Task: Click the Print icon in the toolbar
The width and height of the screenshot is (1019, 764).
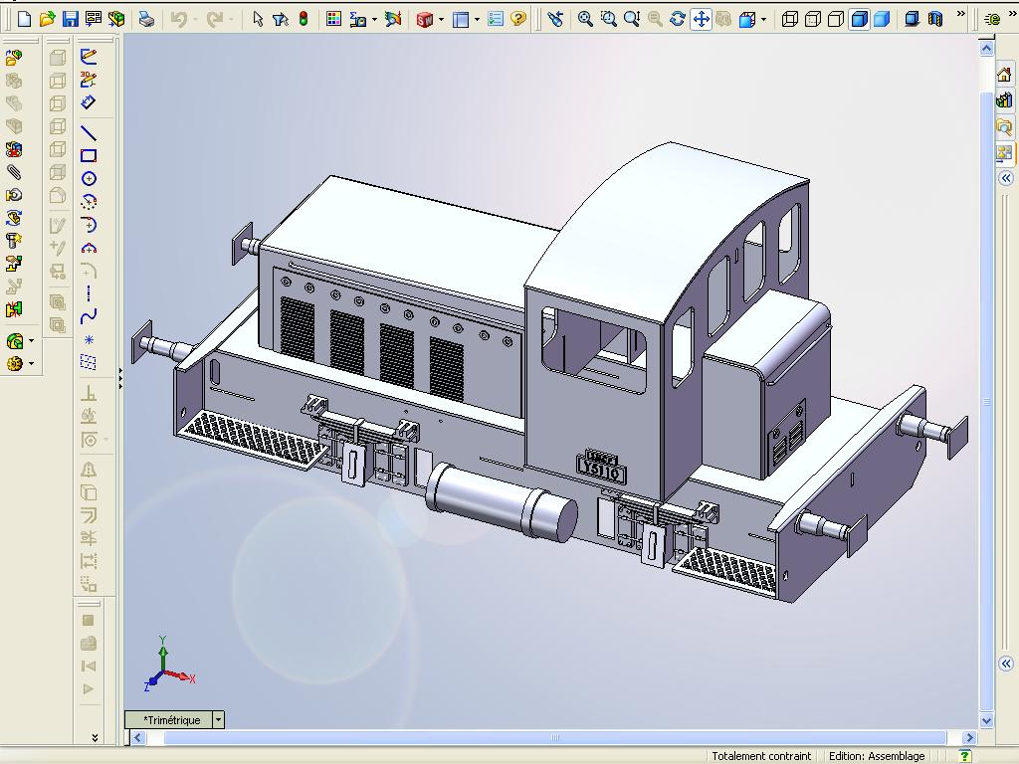Action: coord(147,19)
